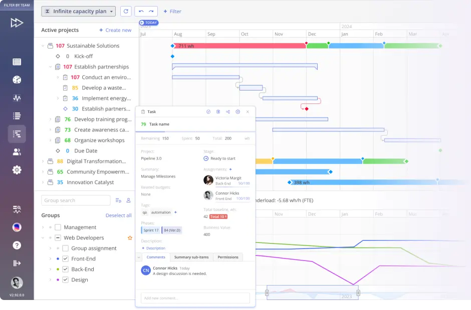This screenshot has width=471, height=310.
Task: Open the Permissions tab
Action: click(228, 257)
